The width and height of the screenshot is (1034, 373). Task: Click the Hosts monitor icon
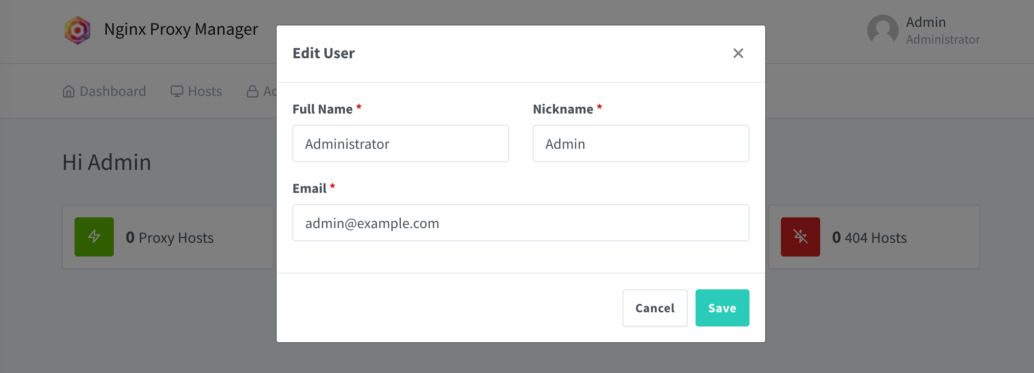pos(177,92)
